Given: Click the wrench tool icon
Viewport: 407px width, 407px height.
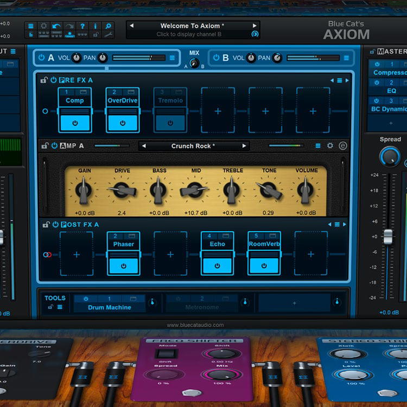Looking at the screenshot, I should click(x=108, y=34).
